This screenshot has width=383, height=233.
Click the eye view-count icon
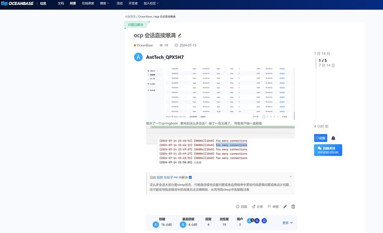pos(161,45)
